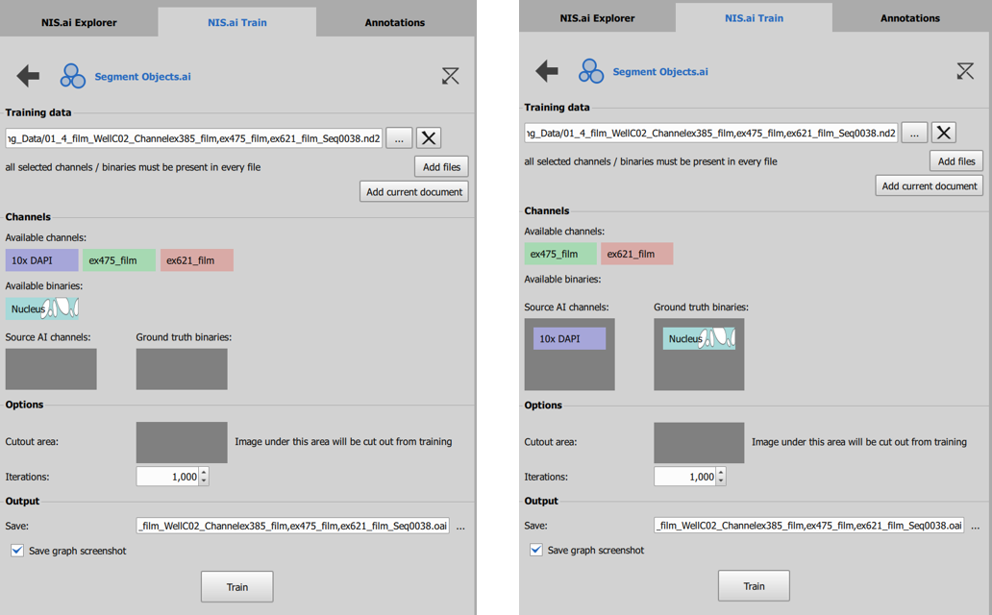
Task: Select the Nucleus binary under left panel Available binaries
Action: 41,308
